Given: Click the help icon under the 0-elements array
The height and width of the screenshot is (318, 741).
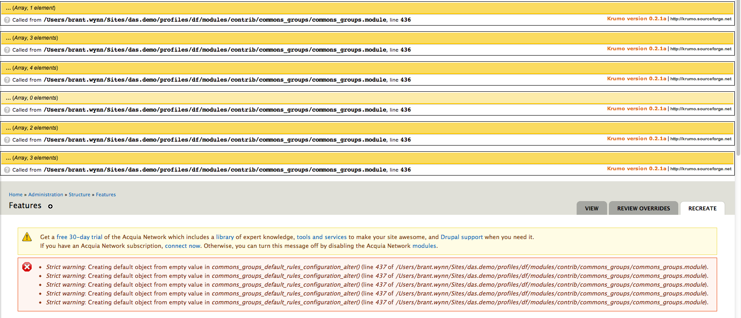Looking at the screenshot, I should (7, 110).
